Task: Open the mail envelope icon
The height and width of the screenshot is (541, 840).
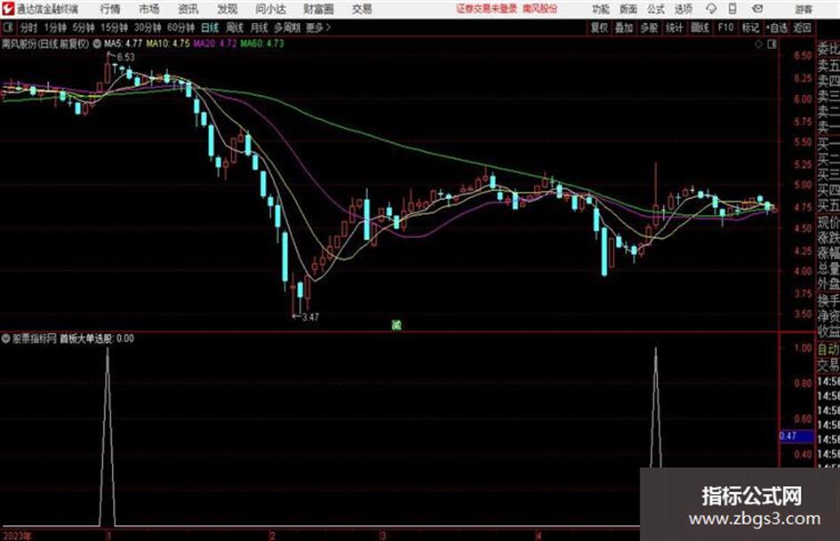Action: coord(757,9)
